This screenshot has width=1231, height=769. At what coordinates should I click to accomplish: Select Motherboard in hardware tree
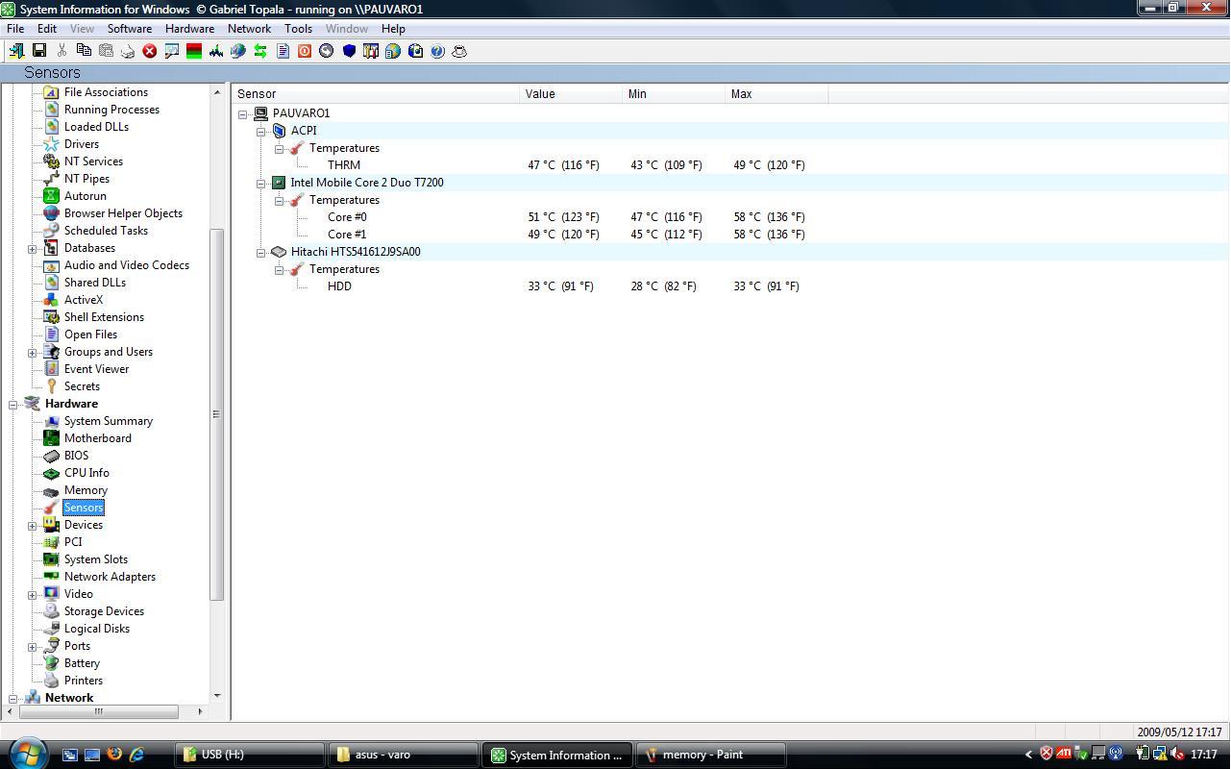[97, 438]
